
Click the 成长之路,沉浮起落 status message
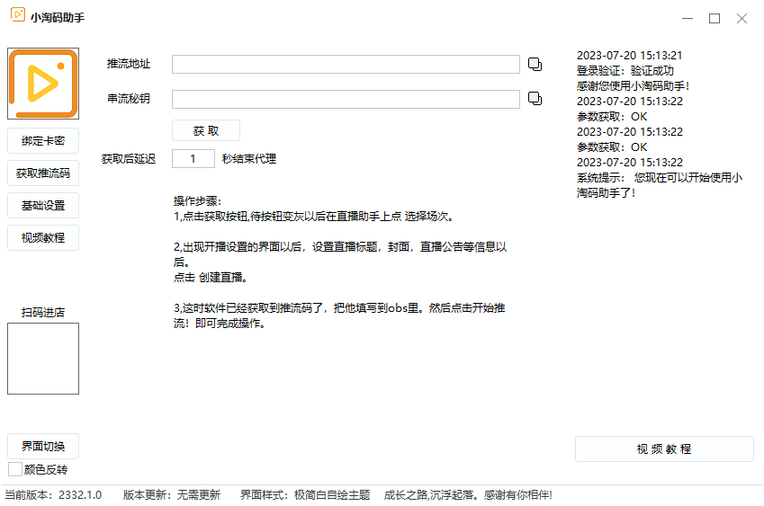point(468,495)
